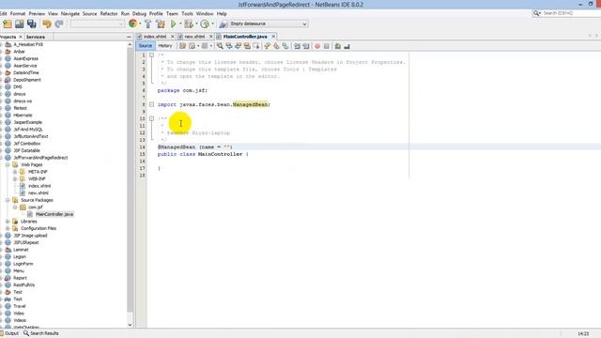This screenshot has width=601, height=338.
Task: Open the Debug menu
Action: [139, 13]
